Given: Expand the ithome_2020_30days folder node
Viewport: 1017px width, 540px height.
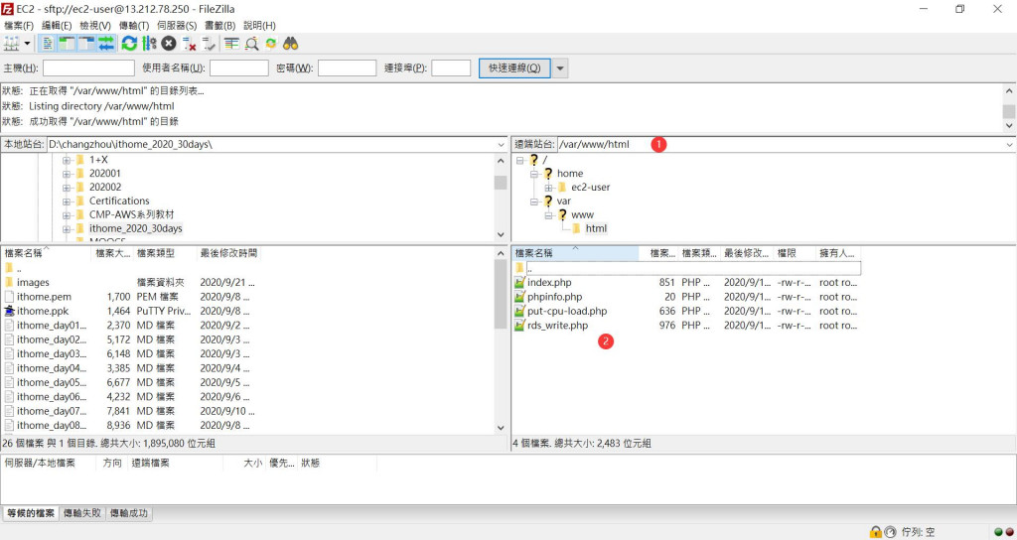Looking at the screenshot, I should (x=67, y=229).
